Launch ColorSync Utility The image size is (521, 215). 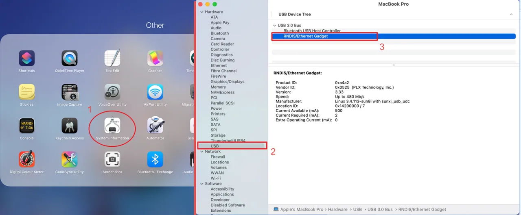pos(70,159)
